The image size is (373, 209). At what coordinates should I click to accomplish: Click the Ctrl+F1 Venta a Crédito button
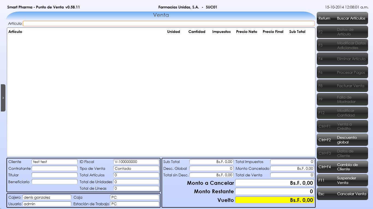[342, 126]
